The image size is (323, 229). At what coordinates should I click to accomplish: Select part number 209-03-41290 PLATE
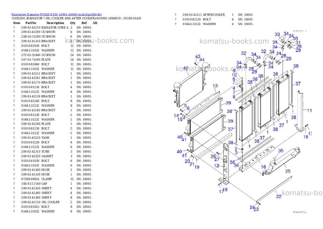point(31,124)
